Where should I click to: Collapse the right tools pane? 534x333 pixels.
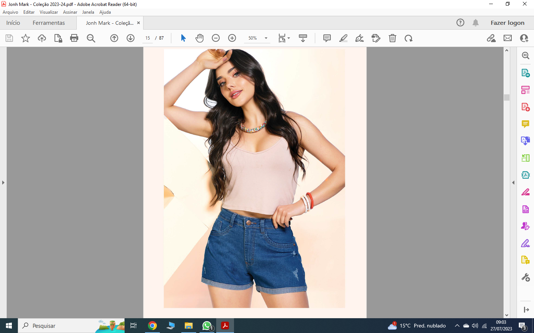(513, 182)
